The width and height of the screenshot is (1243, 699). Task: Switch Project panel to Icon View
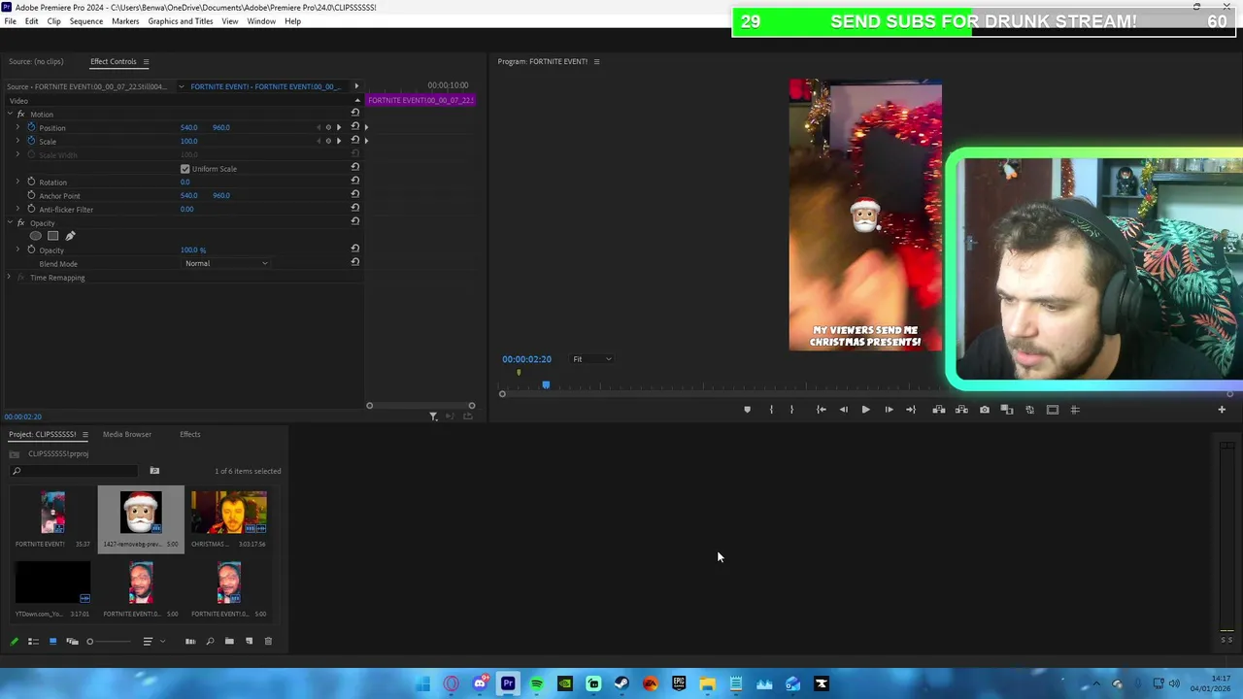[x=52, y=641]
